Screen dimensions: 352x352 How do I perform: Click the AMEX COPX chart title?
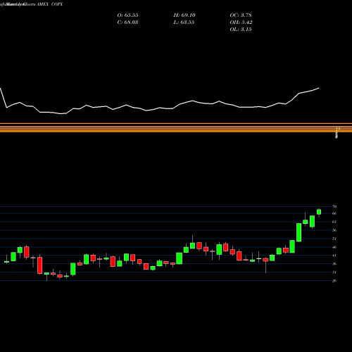click(x=49, y=4)
